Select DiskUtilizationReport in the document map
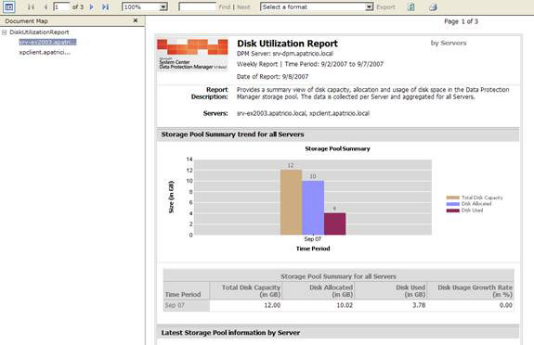The width and height of the screenshot is (534, 345). coord(39,32)
